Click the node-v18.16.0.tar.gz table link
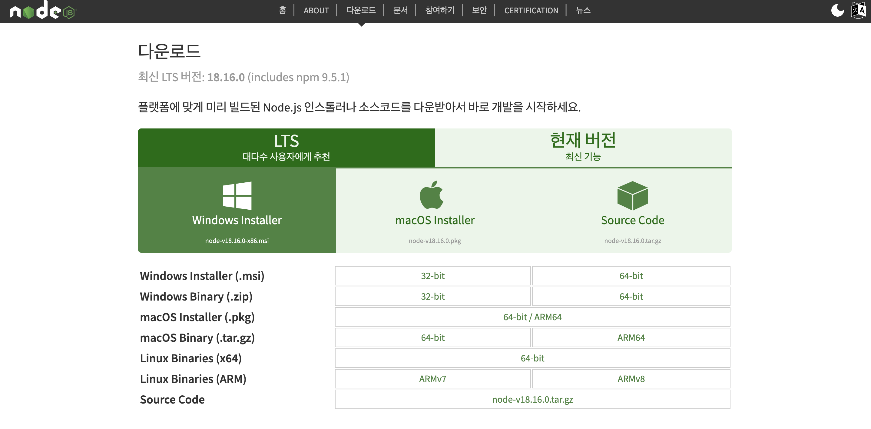 532,400
